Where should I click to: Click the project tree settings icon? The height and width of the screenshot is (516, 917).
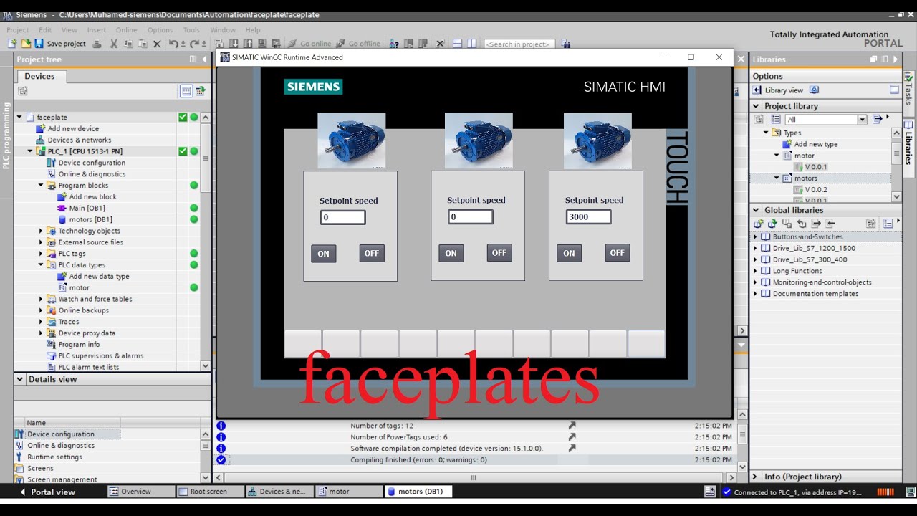click(23, 91)
